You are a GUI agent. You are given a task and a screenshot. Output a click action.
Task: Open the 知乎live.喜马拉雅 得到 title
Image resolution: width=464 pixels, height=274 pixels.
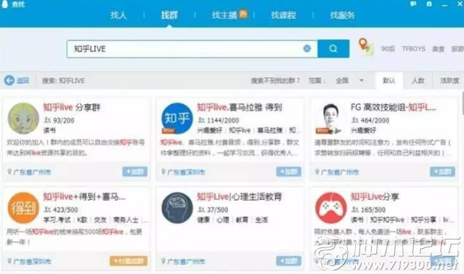pyautogui.click(x=239, y=107)
